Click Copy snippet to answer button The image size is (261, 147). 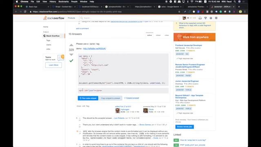[x=111, y=98]
